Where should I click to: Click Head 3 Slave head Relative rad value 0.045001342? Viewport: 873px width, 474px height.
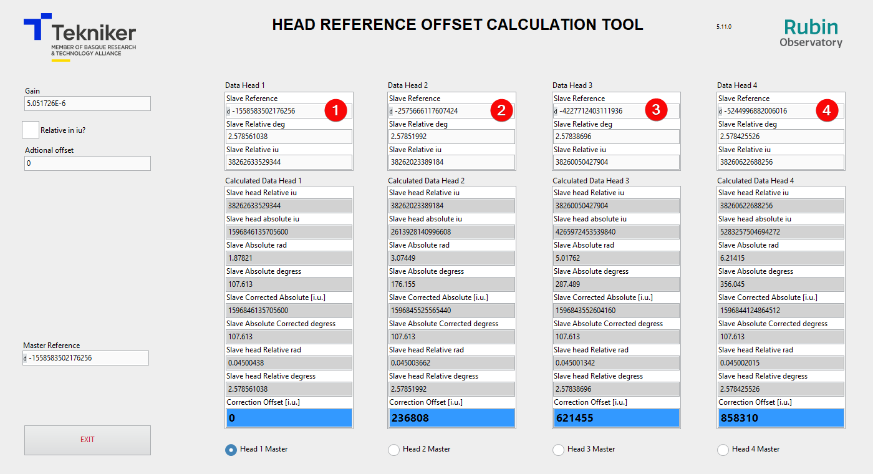pyautogui.click(x=617, y=363)
